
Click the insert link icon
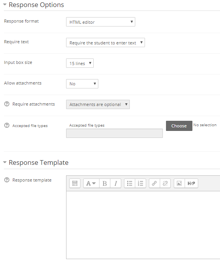click(x=154, y=183)
